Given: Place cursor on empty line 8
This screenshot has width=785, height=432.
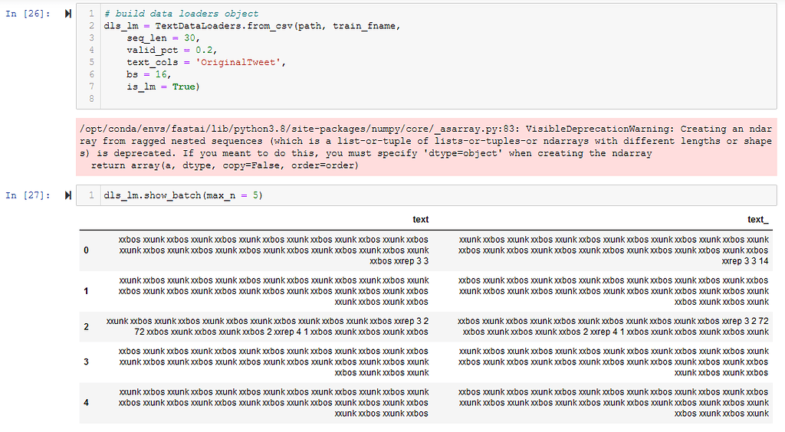Looking at the screenshot, I should pyautogui.click(x=307, y=99).
